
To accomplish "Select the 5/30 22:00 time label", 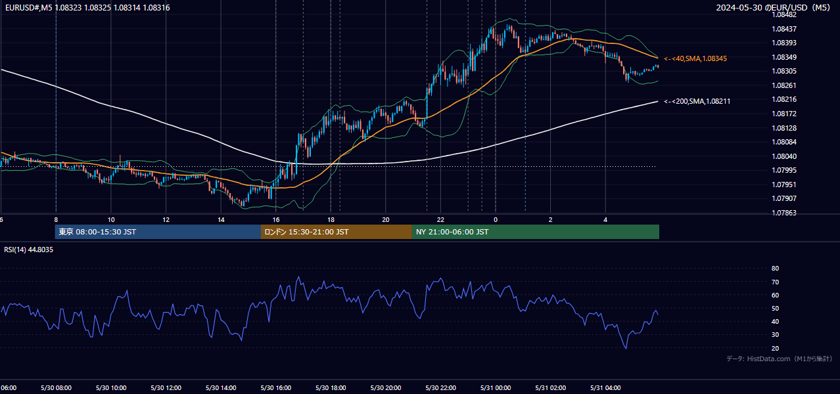I will pos(440,388).
